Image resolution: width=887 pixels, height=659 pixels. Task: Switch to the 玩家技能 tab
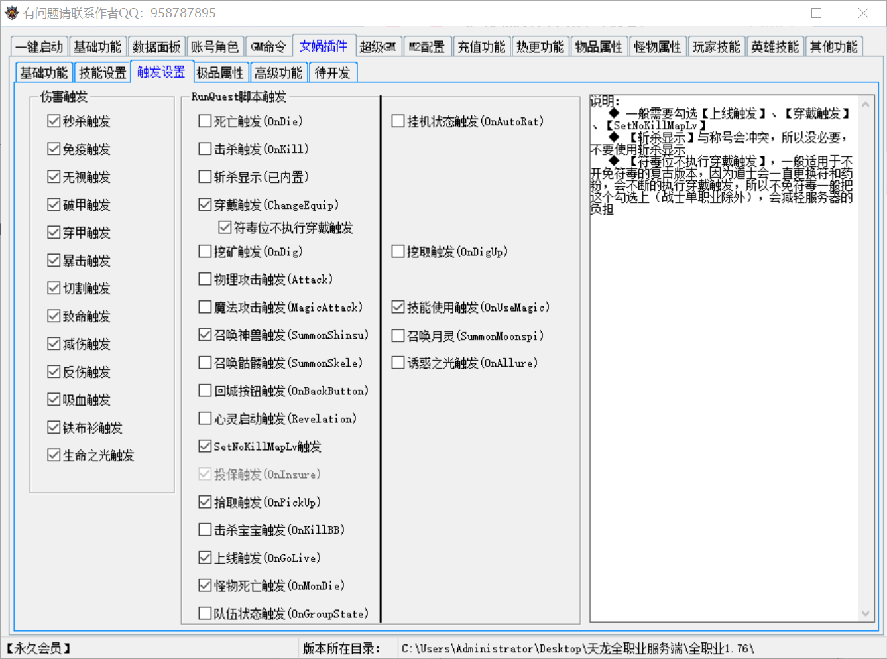point(717,46)
